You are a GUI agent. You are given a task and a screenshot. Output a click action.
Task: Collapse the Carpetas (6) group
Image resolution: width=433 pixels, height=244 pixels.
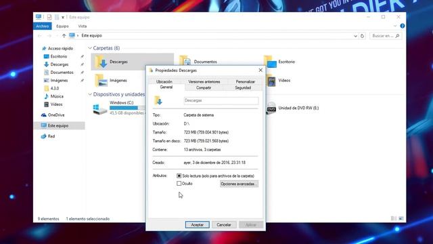pos(90,48)
